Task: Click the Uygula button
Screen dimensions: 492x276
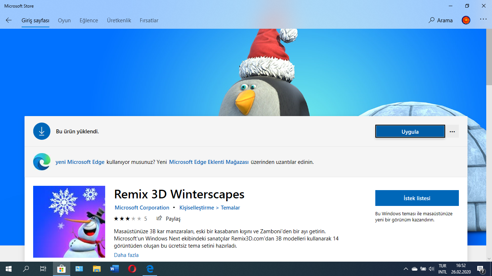Action: click(x=410, y=132)
